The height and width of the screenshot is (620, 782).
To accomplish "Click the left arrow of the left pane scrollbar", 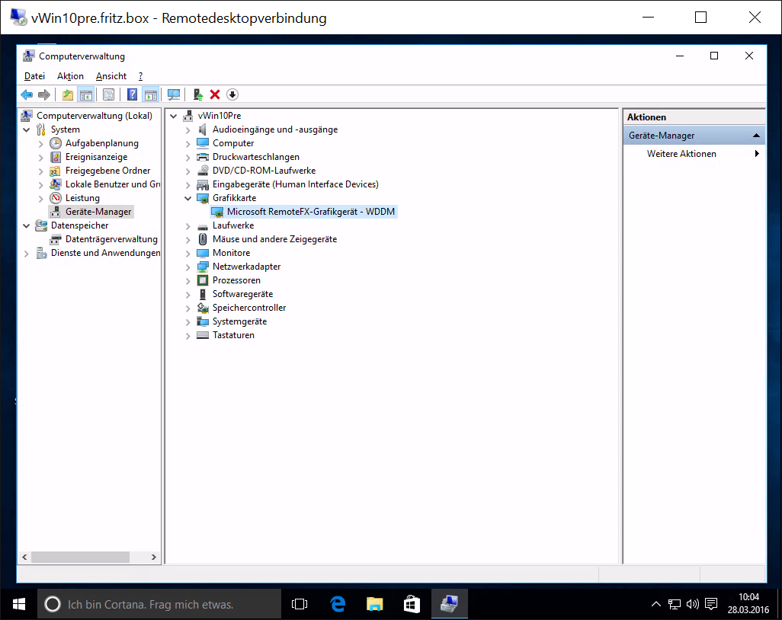I will coord(24,558).
